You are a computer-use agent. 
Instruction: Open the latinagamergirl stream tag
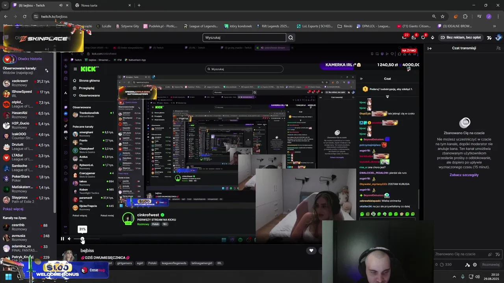(x=202, y=263)
